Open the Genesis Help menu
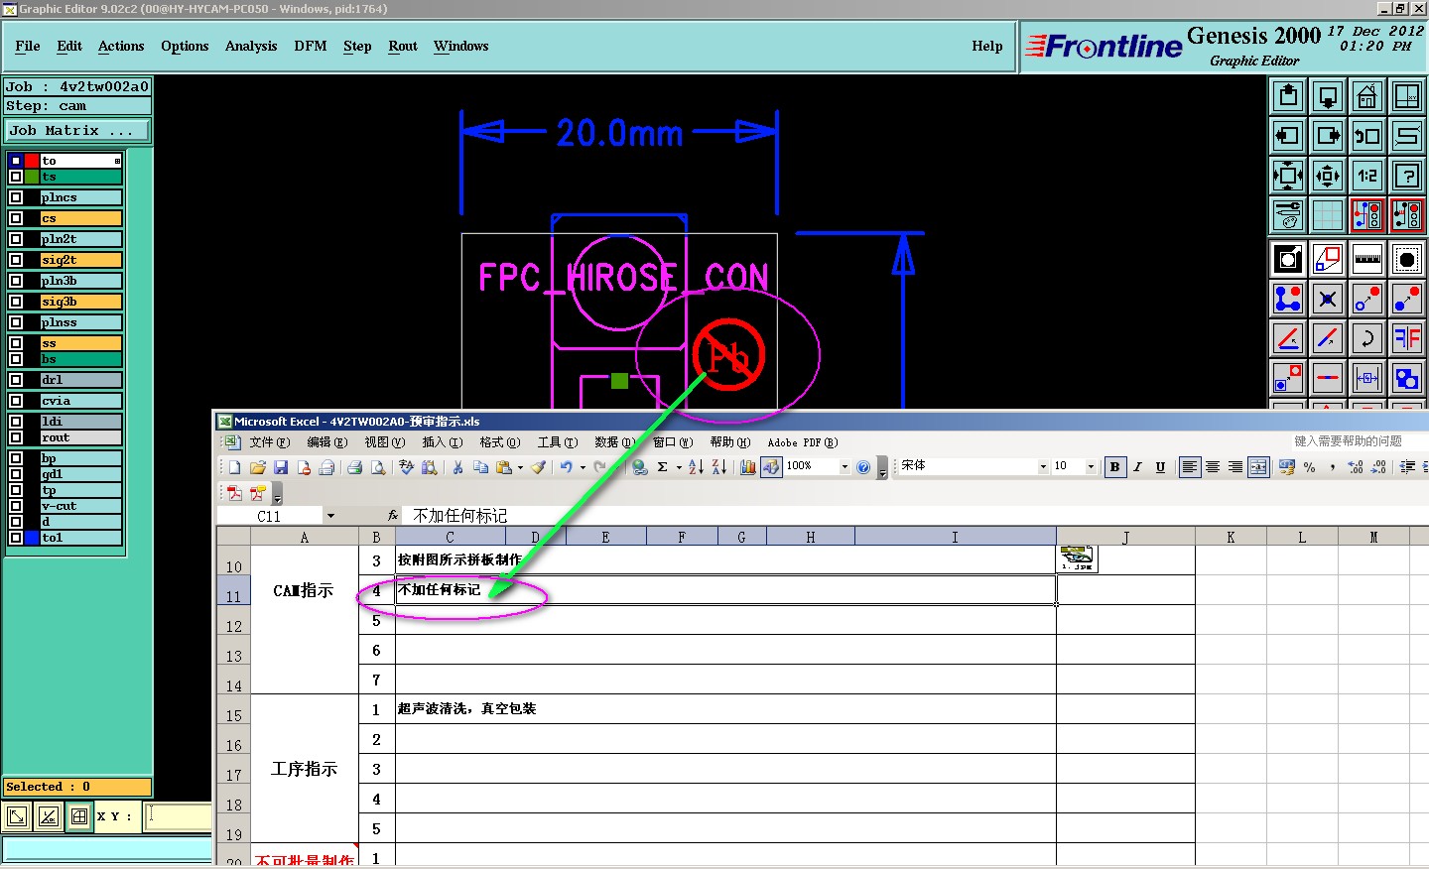This screenshot has height=869, width=1429. click(987, 46)
